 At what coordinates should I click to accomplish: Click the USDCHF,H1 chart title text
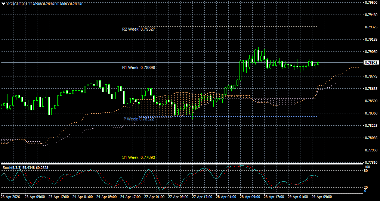[17, 4]
